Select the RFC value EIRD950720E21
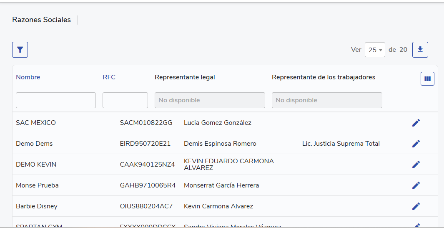444x228 pixels. tap(145, 144)
